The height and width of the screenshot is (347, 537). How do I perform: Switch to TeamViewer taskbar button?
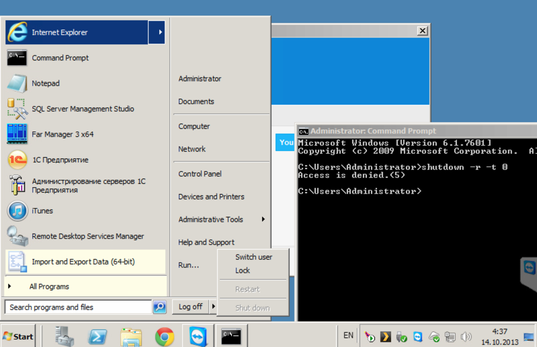point(198,336)
